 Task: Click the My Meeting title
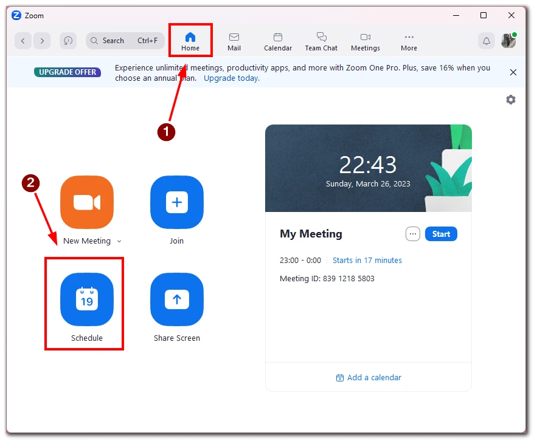coord(311,234)
